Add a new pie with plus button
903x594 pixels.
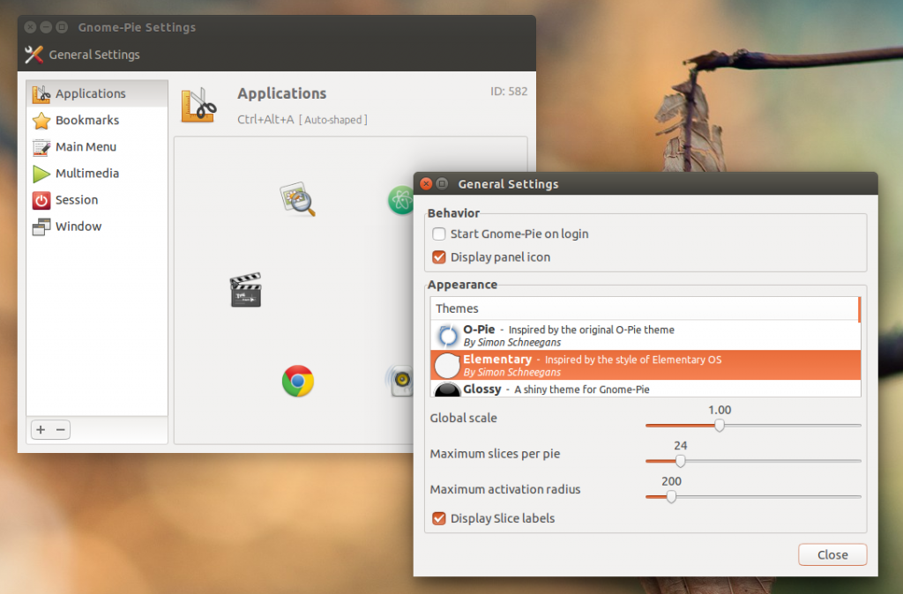(x=41, y=430)
